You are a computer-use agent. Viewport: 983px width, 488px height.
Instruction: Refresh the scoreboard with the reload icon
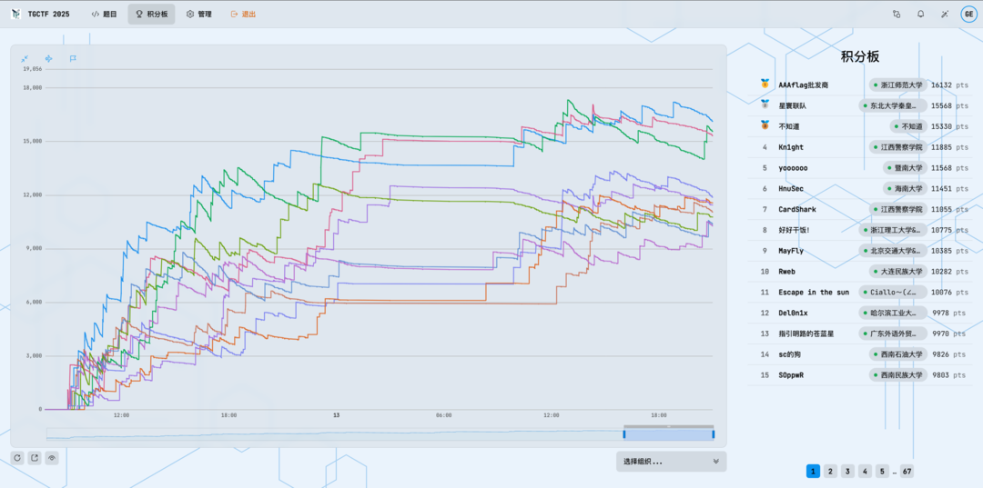coord(17,458)
